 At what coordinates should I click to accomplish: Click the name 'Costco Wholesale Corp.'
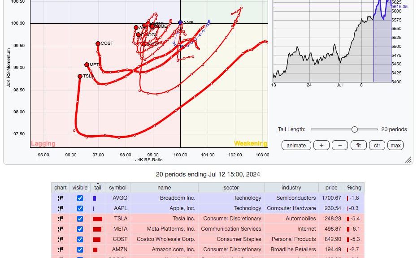click(x=166, y=239)
